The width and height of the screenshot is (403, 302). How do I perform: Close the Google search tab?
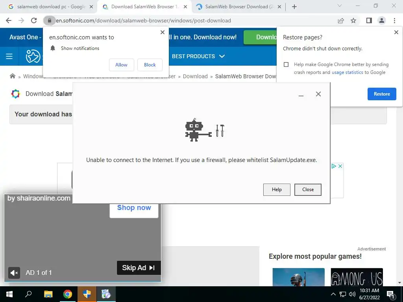pos(91,7)
